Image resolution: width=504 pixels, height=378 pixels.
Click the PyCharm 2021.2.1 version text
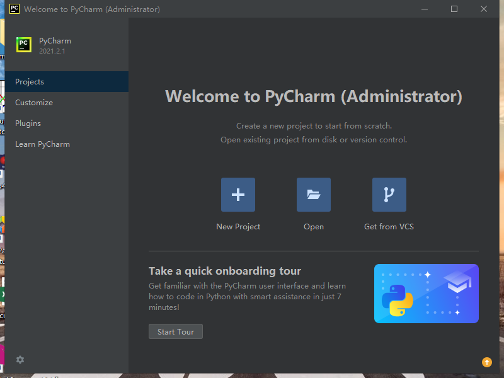tap(52, 51)
